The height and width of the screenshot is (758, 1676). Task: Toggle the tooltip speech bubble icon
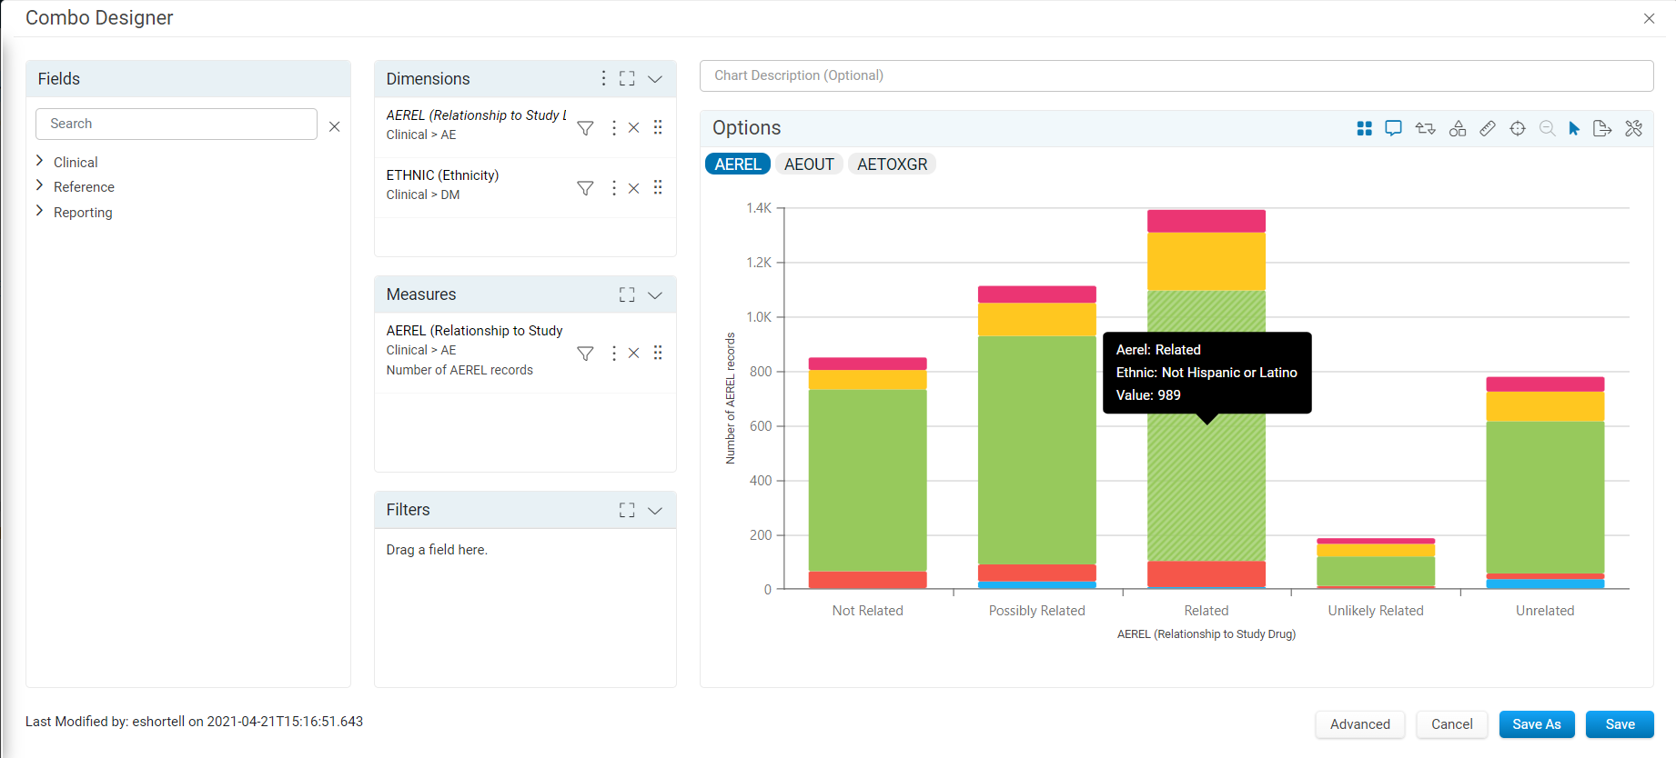pos(1393,128)
